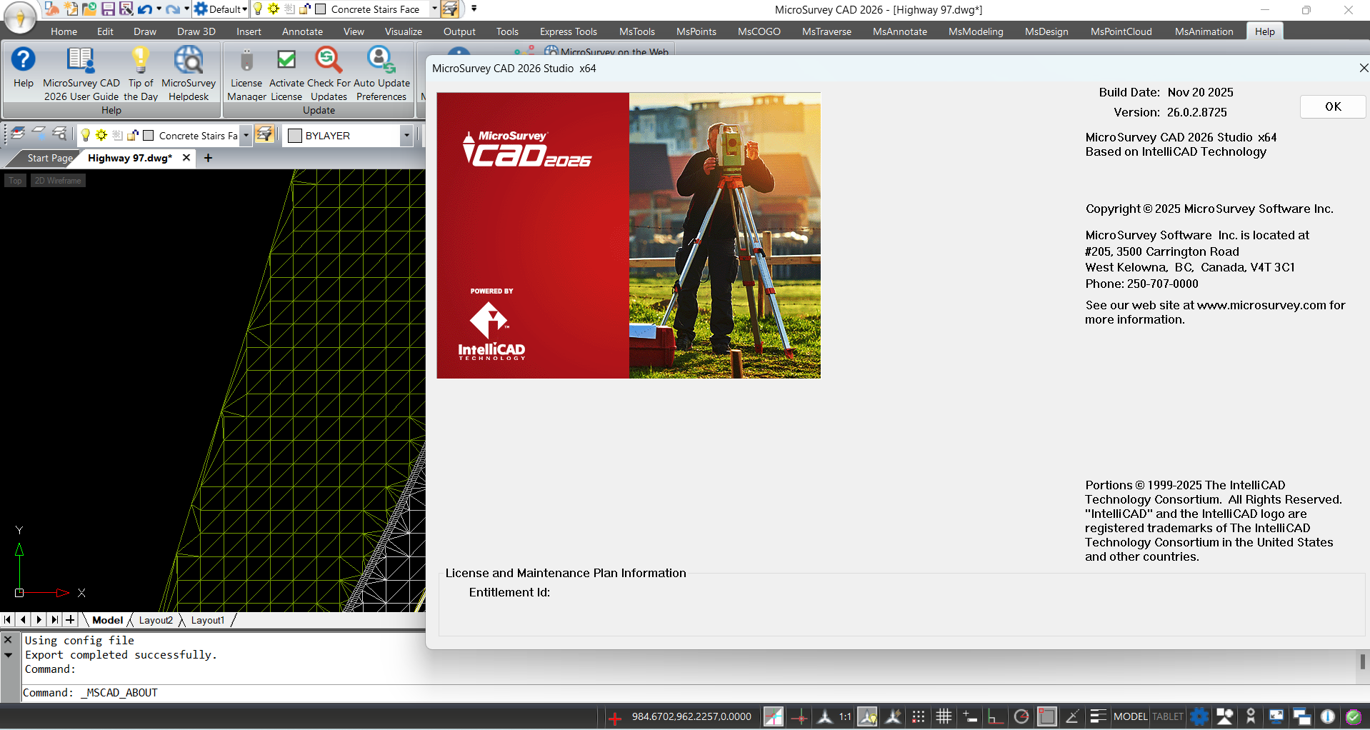
Task: Open the customize quick access toolbar arrow
Action: click(x=474, y=9)
